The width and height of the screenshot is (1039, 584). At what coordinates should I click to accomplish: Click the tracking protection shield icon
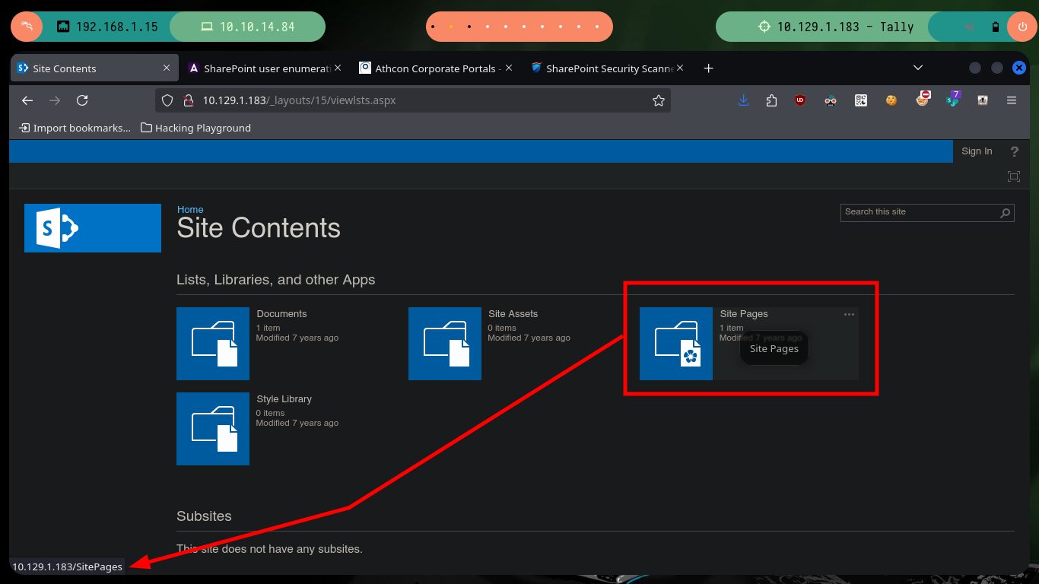point(169,100)
